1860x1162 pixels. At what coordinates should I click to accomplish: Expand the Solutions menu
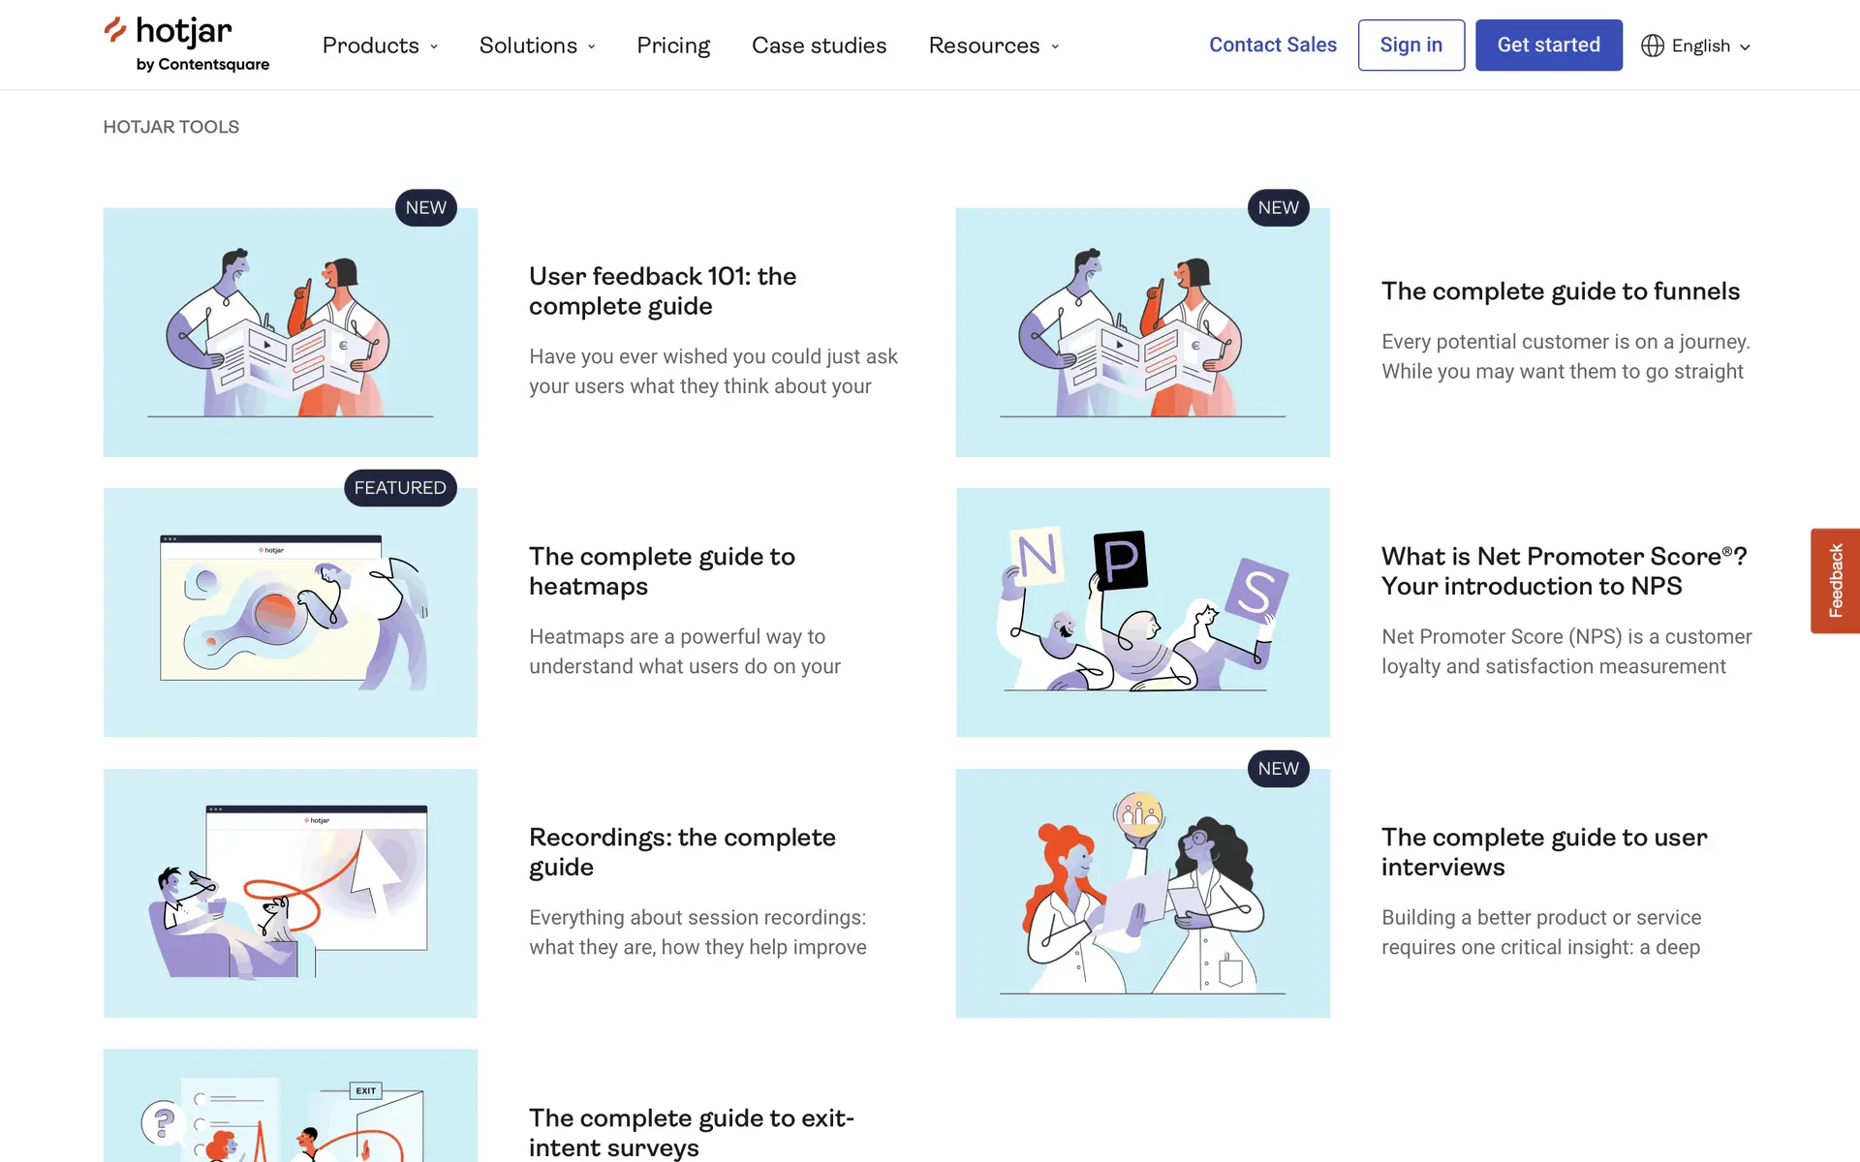coord(538,46)
